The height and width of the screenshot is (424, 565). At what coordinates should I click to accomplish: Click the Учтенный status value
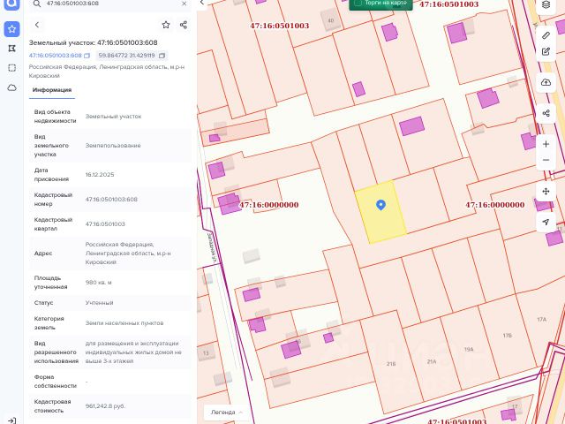click(99, 303)
